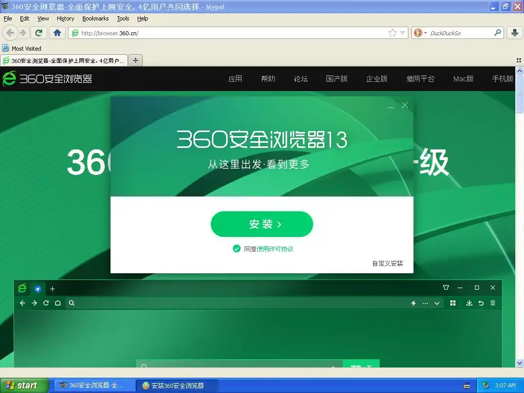Click the three dots icon in preview
The image size is (524, 393).
[425, 303]
